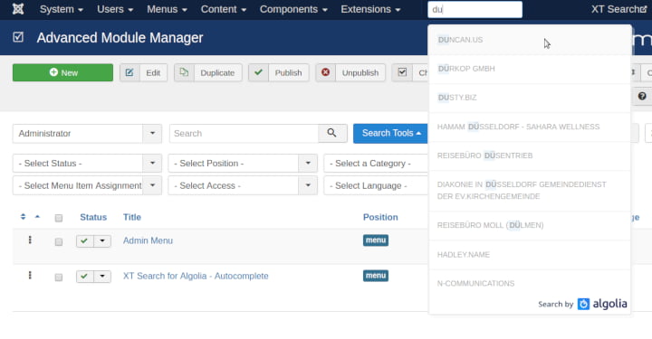This screenshot has height=339, width=652.
Task: Click the Unpublish button label
Action: [x=360, y=72]
